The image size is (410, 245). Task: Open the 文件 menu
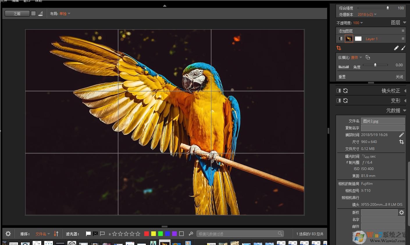[4, 1]
